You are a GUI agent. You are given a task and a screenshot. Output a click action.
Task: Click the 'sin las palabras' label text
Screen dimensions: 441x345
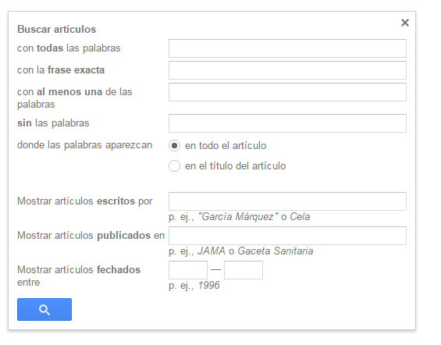pos(53,123)
